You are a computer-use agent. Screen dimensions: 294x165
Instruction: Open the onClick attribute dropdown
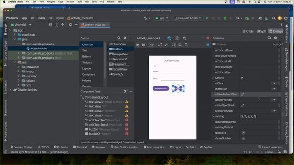[274, 83]
